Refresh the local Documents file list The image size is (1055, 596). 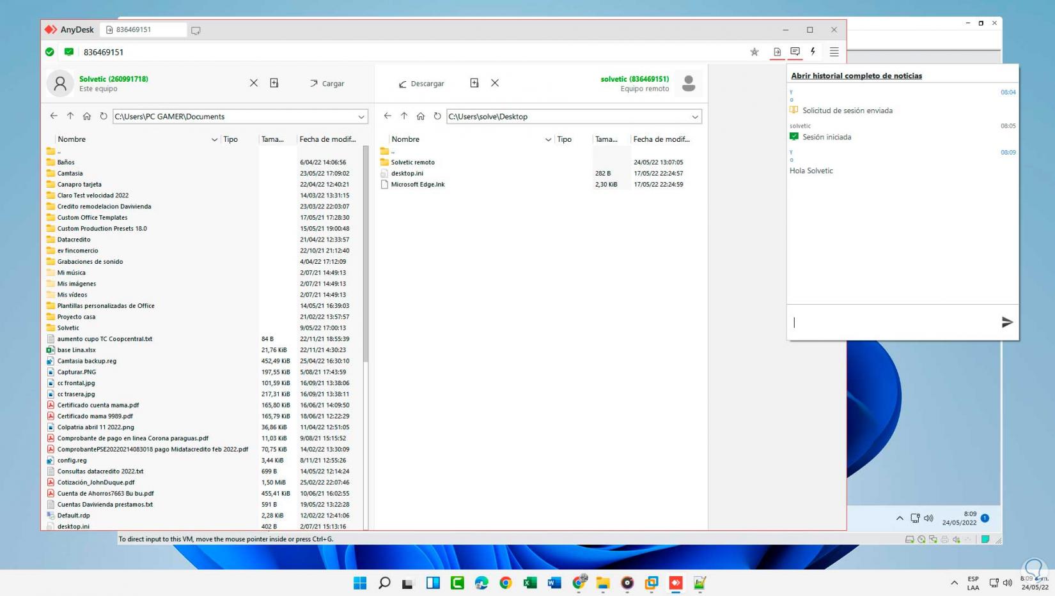[x=104, y=116]
